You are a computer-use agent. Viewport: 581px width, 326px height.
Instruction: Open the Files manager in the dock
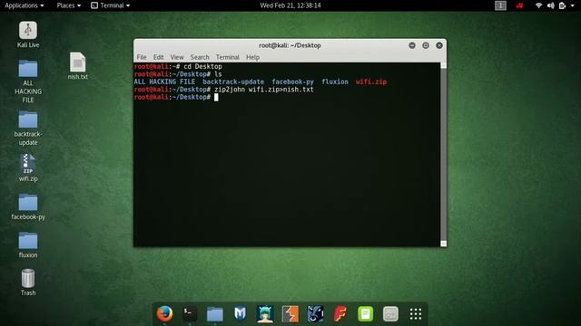point(215,314)
